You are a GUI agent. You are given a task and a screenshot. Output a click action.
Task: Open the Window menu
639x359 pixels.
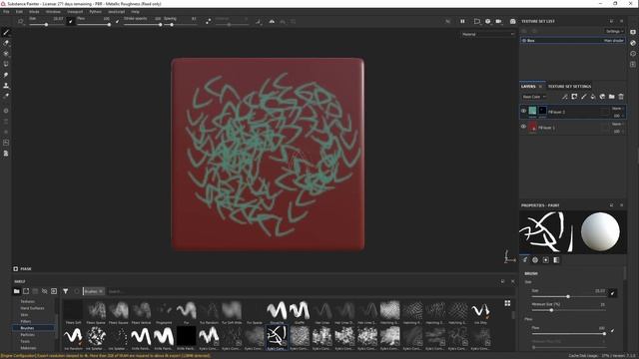pyautogui.click(x=53, y=12)
